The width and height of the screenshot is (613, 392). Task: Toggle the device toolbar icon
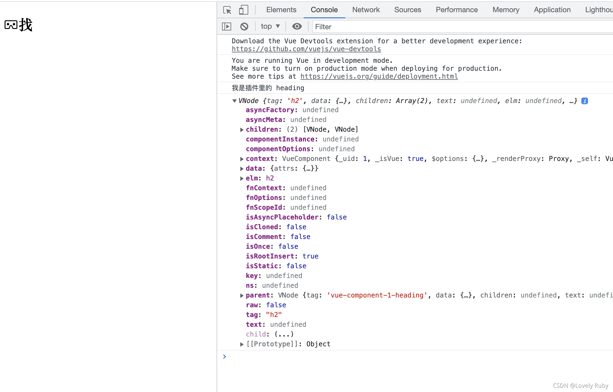pos(243,10)
